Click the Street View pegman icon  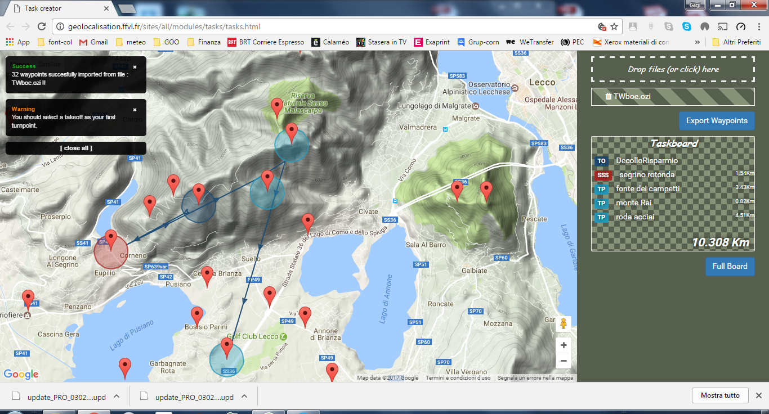coord(563,324)
